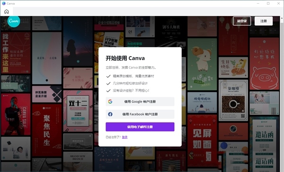Open the 请登录 login button
This screenshot has width=284, height=172.
242,21
